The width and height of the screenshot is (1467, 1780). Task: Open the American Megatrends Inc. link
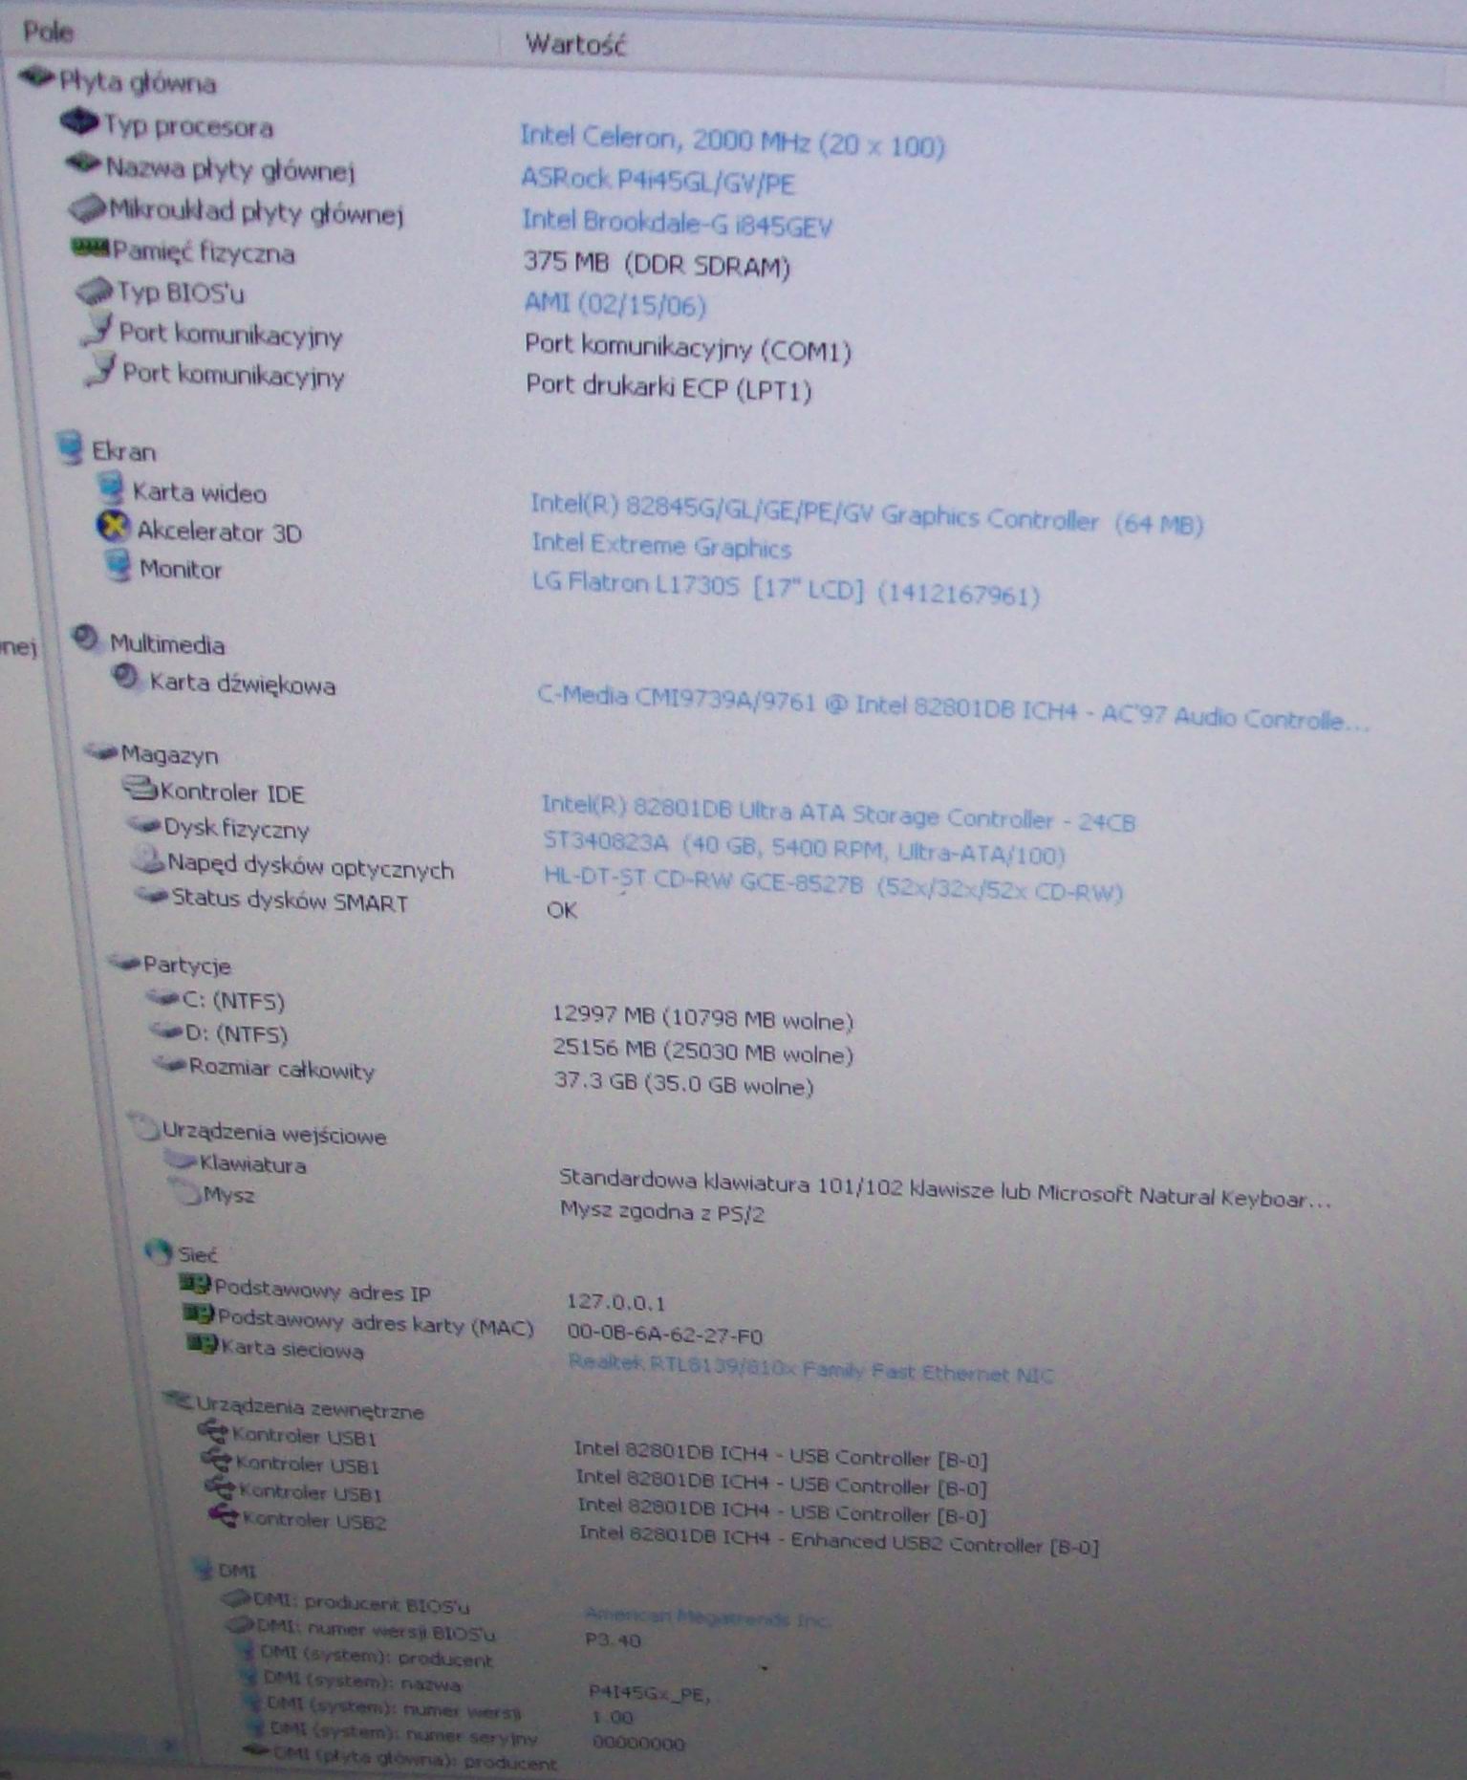click(x=707, y=1616)
